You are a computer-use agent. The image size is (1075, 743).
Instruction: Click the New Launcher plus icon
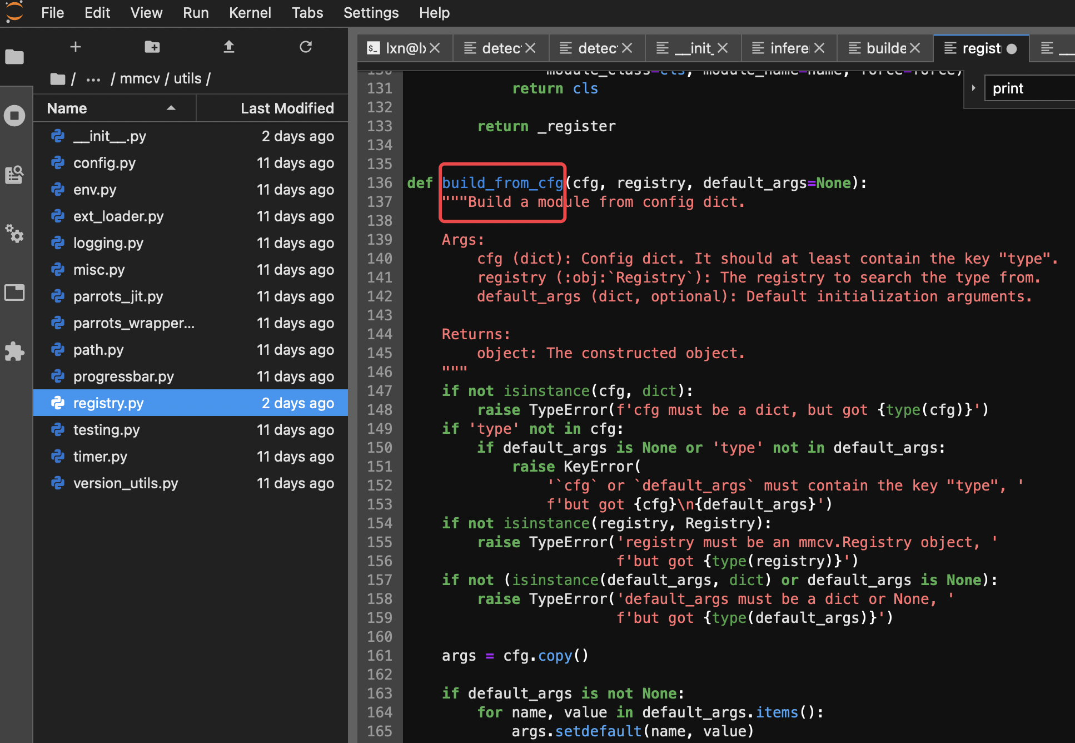click(x=76, y=47)
